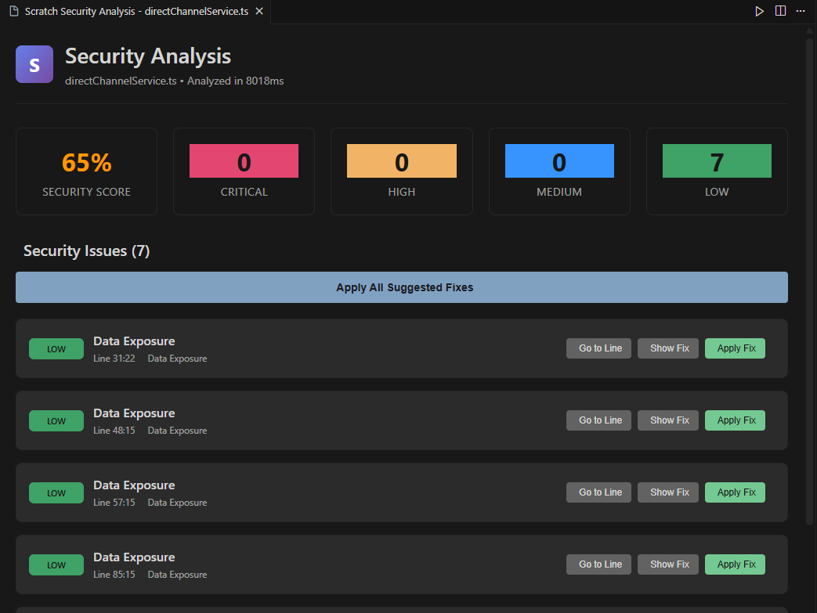The height and width of the screenshot is (613, 817).
Task: Click the ellipsis More Actions icon
Action: click(x=801, y=11)
